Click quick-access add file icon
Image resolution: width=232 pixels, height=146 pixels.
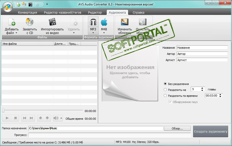18,5
